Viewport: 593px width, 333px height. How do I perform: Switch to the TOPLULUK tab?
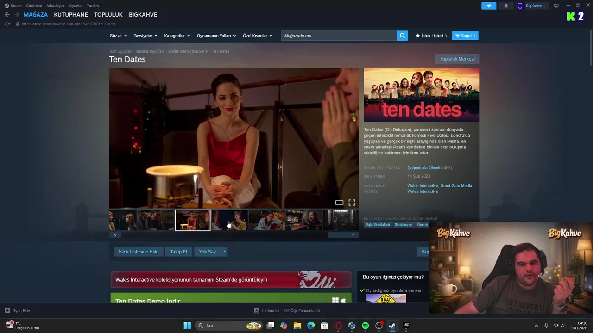click(108, 15)
